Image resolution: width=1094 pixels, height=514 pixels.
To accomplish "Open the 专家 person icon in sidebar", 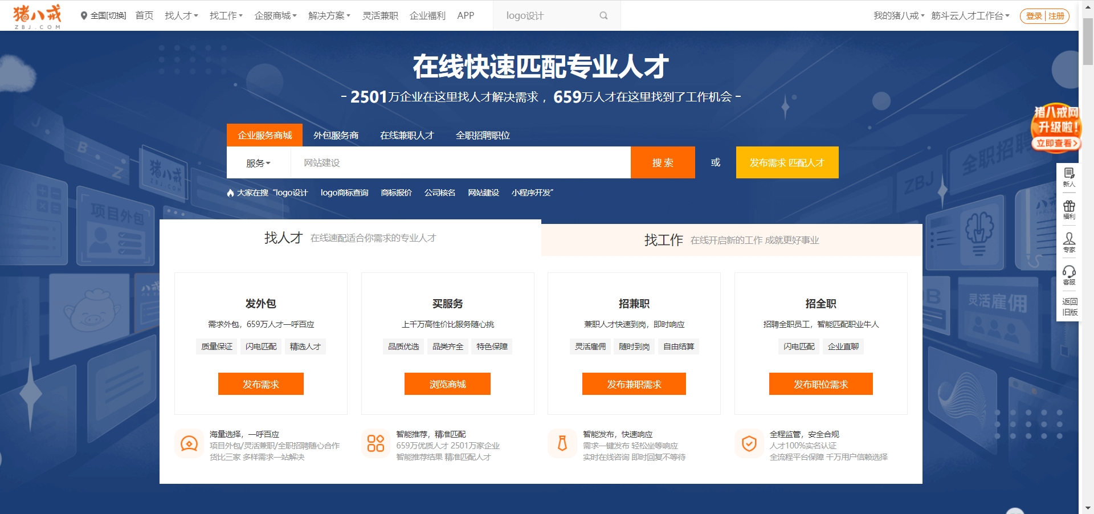I will click(1069, 242).
